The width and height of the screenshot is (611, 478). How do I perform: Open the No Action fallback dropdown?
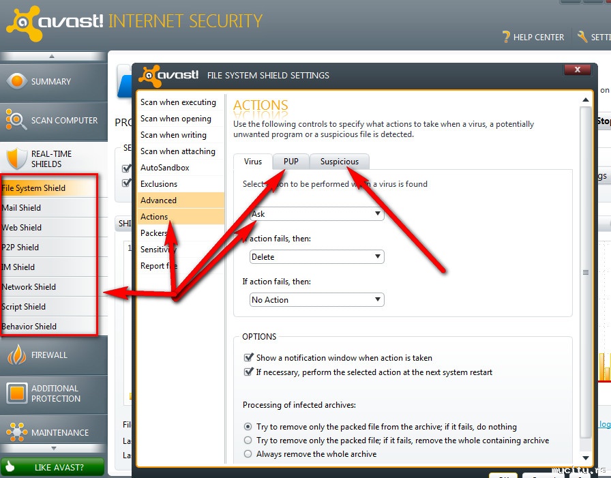(x=317, y=299)
